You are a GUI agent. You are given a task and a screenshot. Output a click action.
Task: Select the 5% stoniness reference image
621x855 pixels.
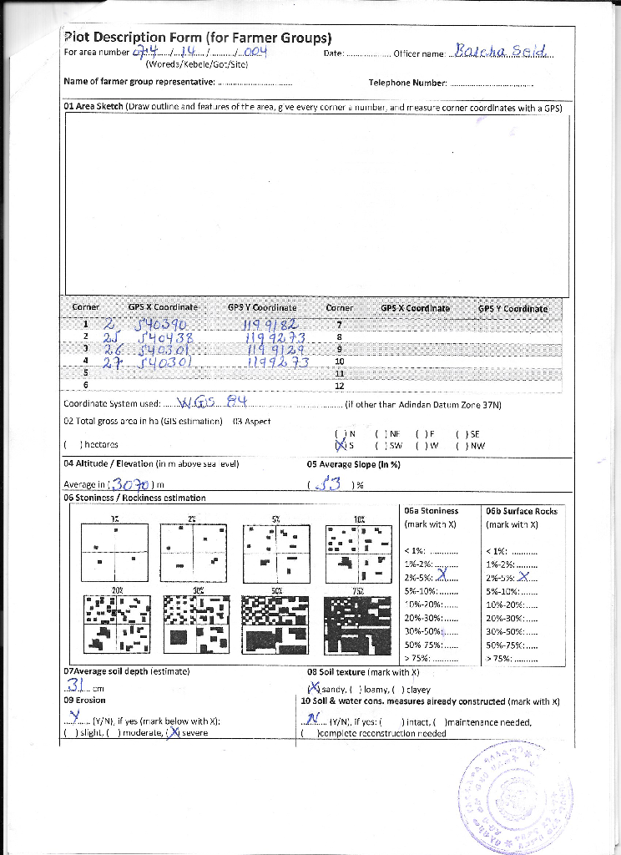tap(276, 554)
